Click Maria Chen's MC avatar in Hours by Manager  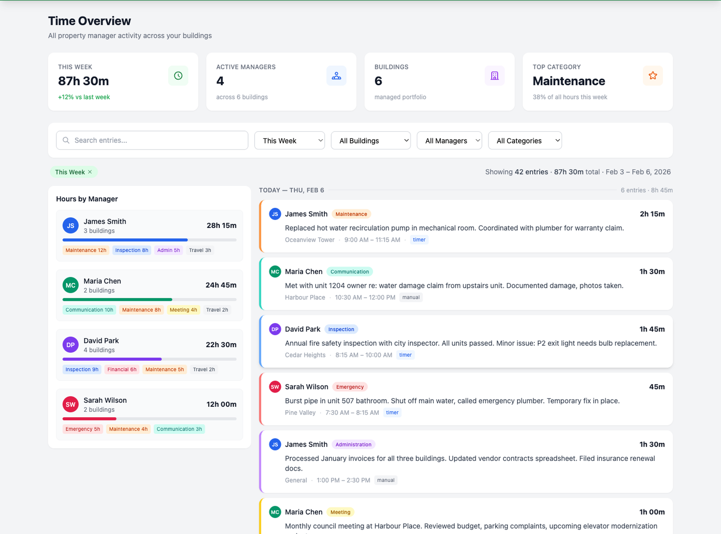click(x=70, y=285)
